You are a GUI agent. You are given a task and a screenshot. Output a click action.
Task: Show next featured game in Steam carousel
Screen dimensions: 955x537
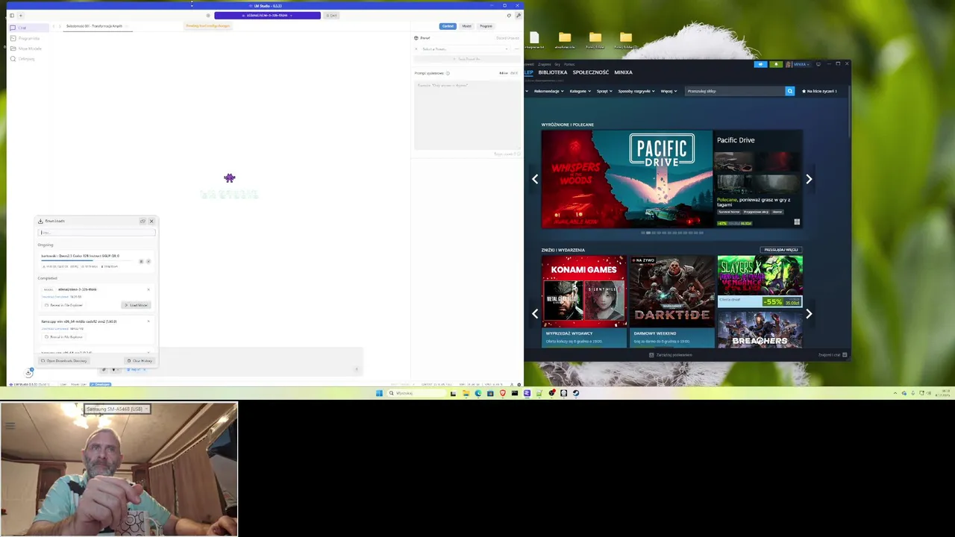click(x=809, y=179)
